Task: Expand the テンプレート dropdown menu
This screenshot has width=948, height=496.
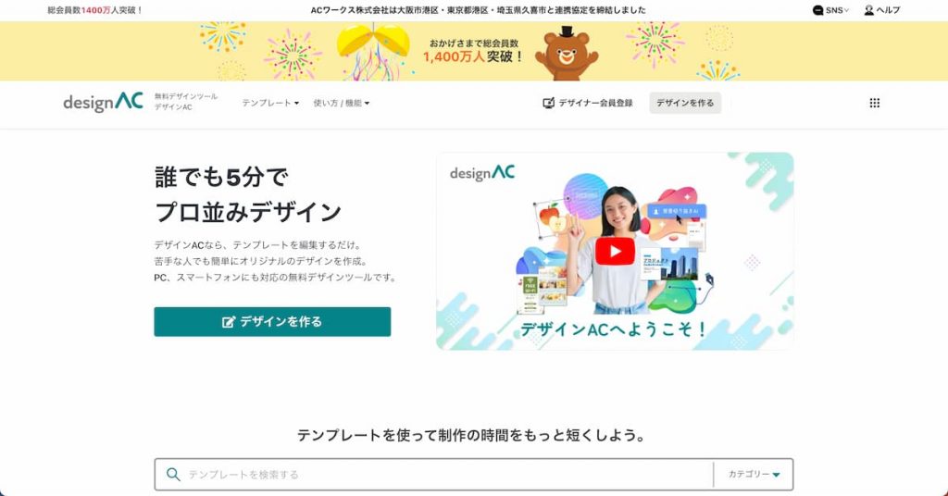Action: tap(270, 104)
